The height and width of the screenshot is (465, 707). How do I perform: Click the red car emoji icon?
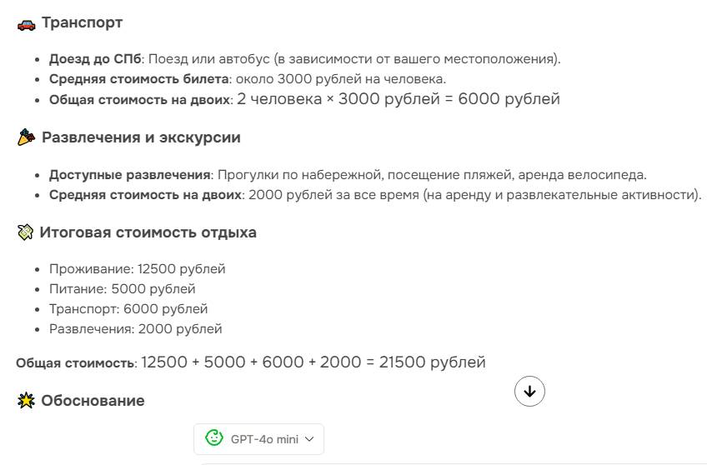(x=26, y=25)
